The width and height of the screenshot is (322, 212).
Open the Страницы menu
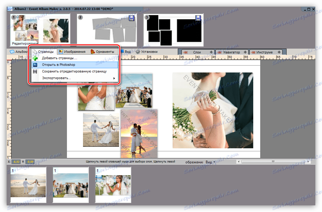click(43, 52)
